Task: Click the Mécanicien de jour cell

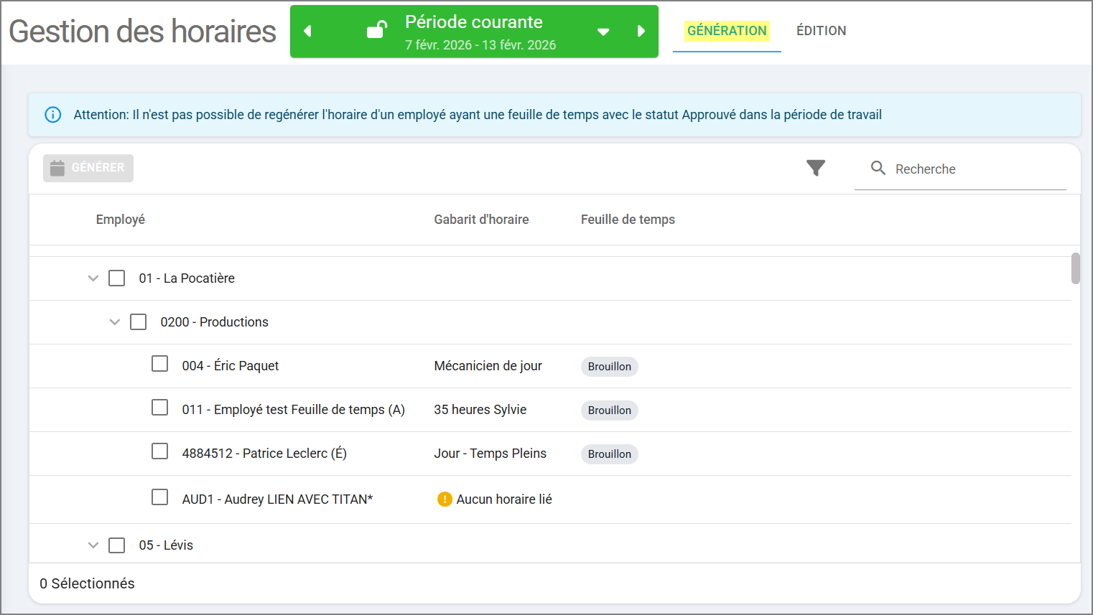Action: [x=488, y=366]
